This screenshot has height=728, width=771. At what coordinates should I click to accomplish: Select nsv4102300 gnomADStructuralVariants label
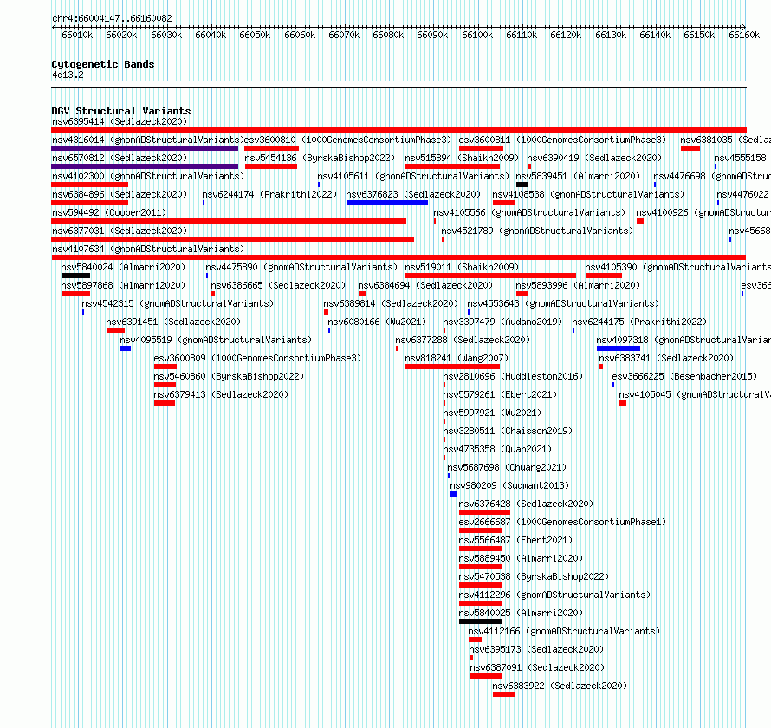tap(148, 176)
